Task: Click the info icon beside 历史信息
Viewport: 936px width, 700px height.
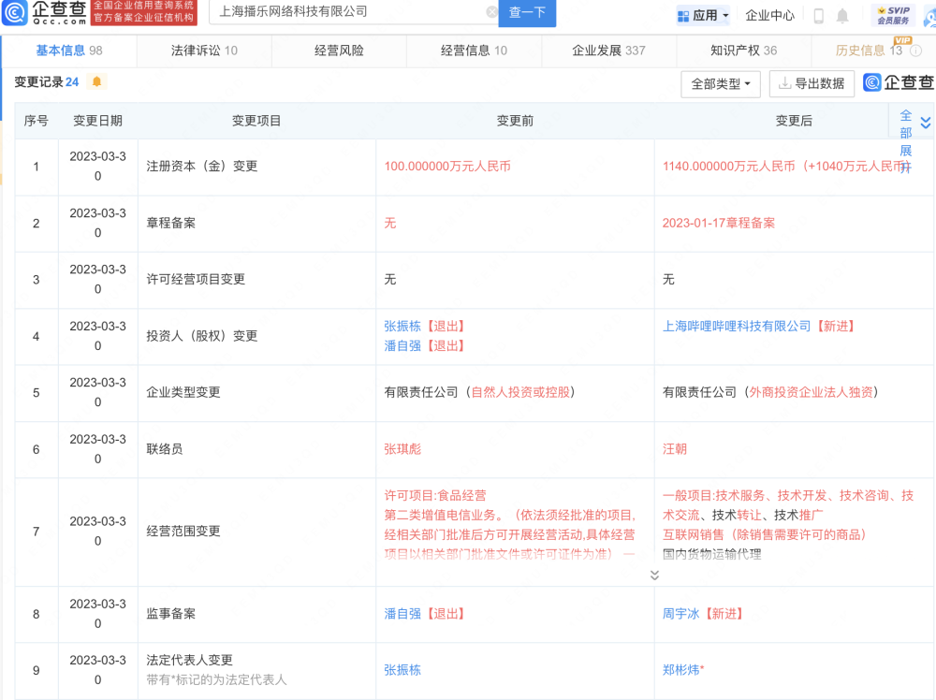Action: pyautogui.click(x=915, y=51)
